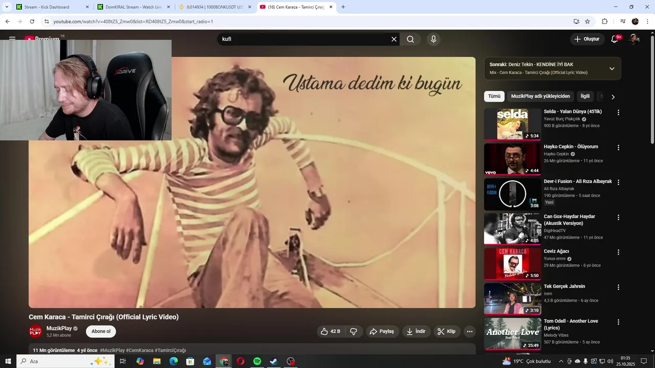Open Tom Odell - Another Love title
The height and width of the screenshot is (368, 655).
point(571,325)
